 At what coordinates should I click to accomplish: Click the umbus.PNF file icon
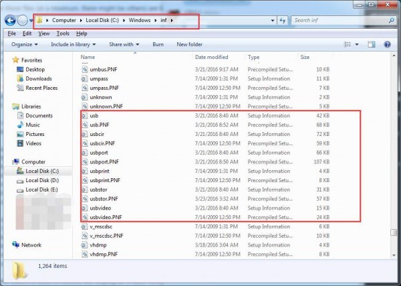click(84, 70)
